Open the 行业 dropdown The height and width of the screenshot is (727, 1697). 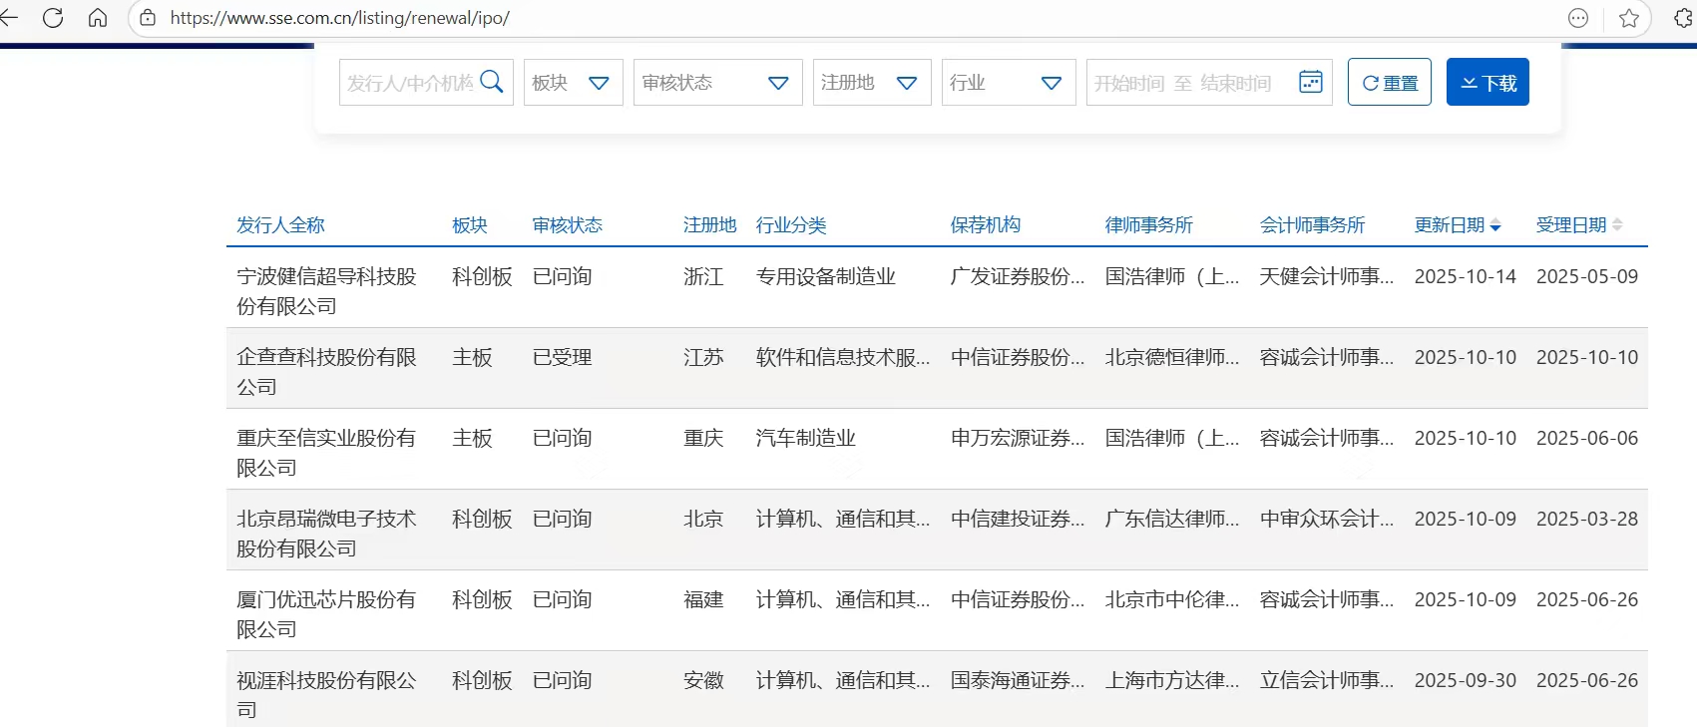(x=1009, y=82)
